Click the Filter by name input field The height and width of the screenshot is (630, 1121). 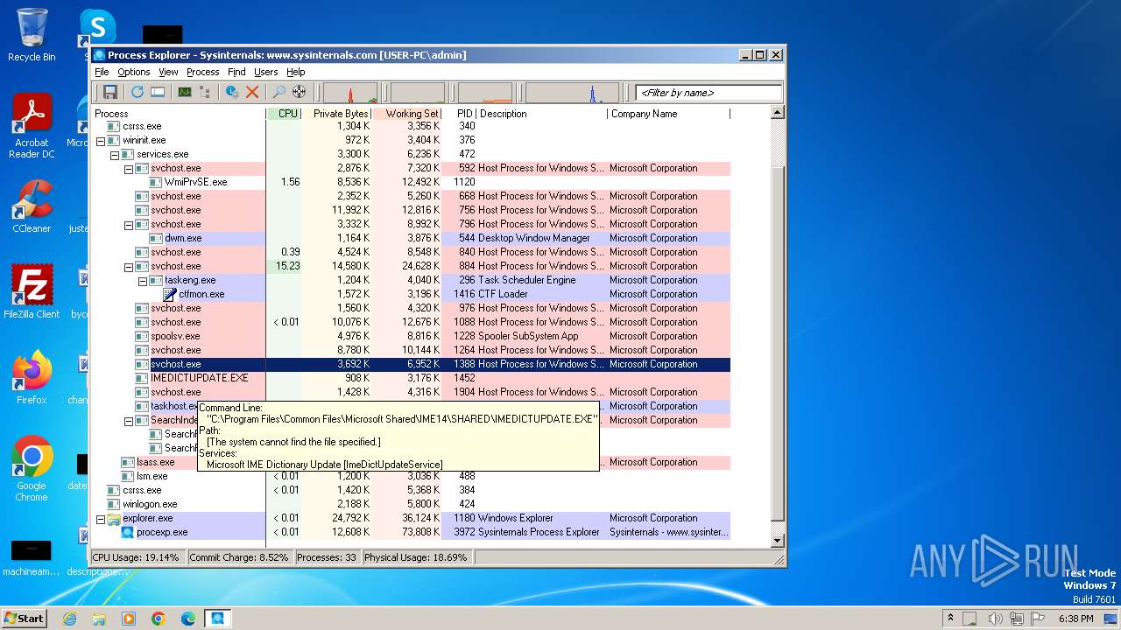tap(709, 93)
